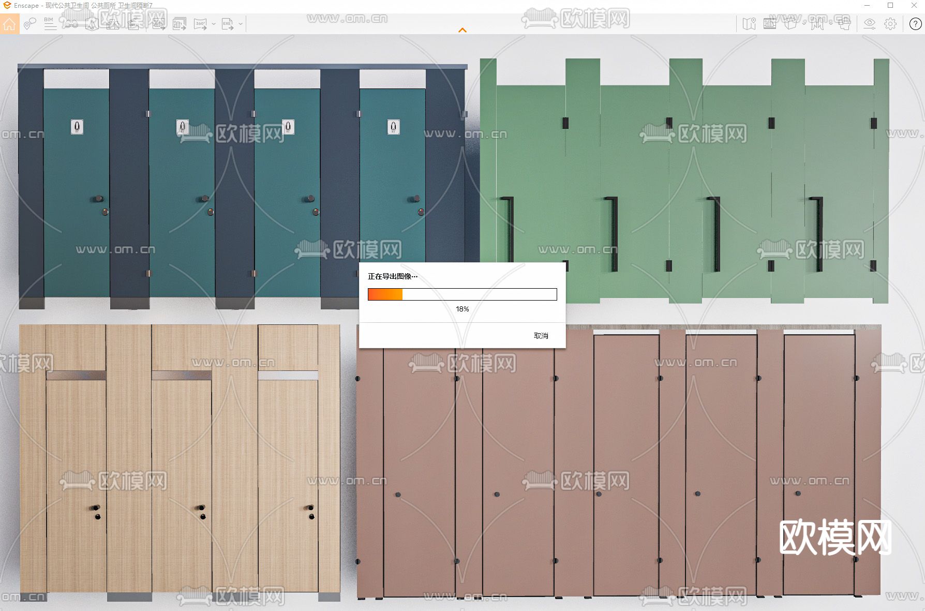This screenshot has width=925, height=611.
Task: Open the material box icon
Action: pos(790,24)
